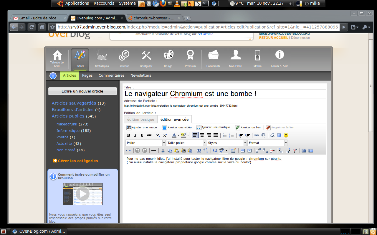This screenshot has height=235, width=377.
Task: Switch to the Commentaires tab
Action: (x=112, y=75)
